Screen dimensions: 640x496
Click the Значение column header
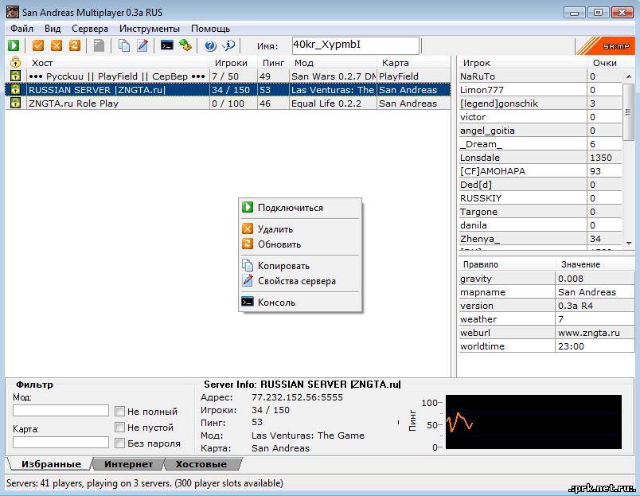595,264
